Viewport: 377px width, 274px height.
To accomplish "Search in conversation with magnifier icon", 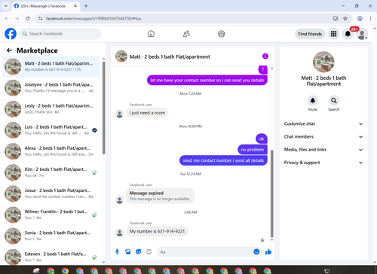I will (x=334, y=101).
